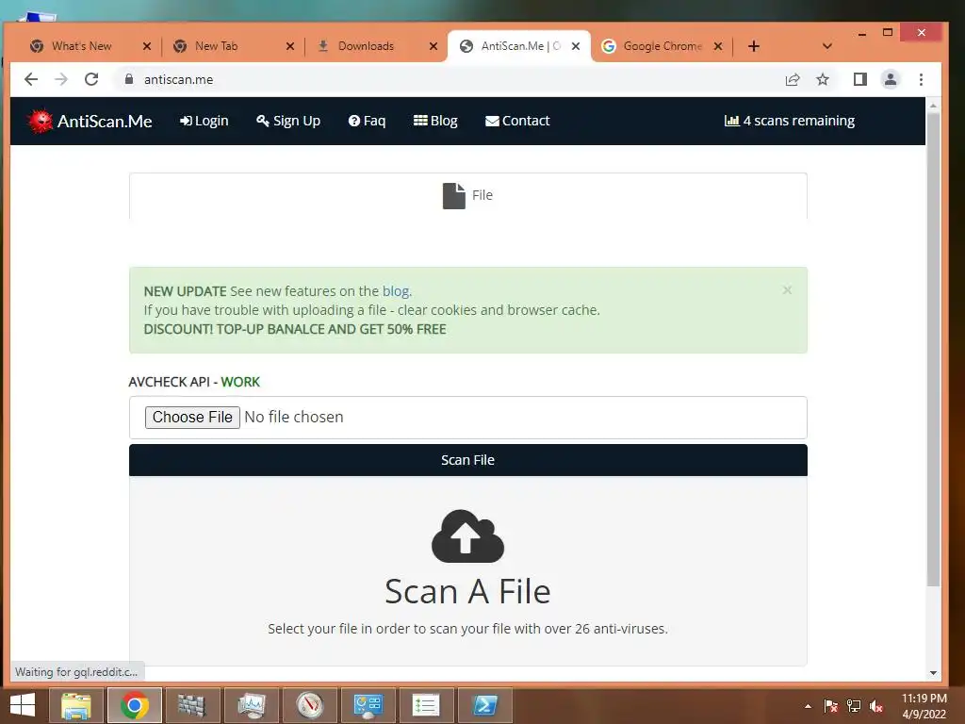The height and width of the screenshot is (724, 965).
Task: Click the network tray icon
Action: [x=854, y=706]
